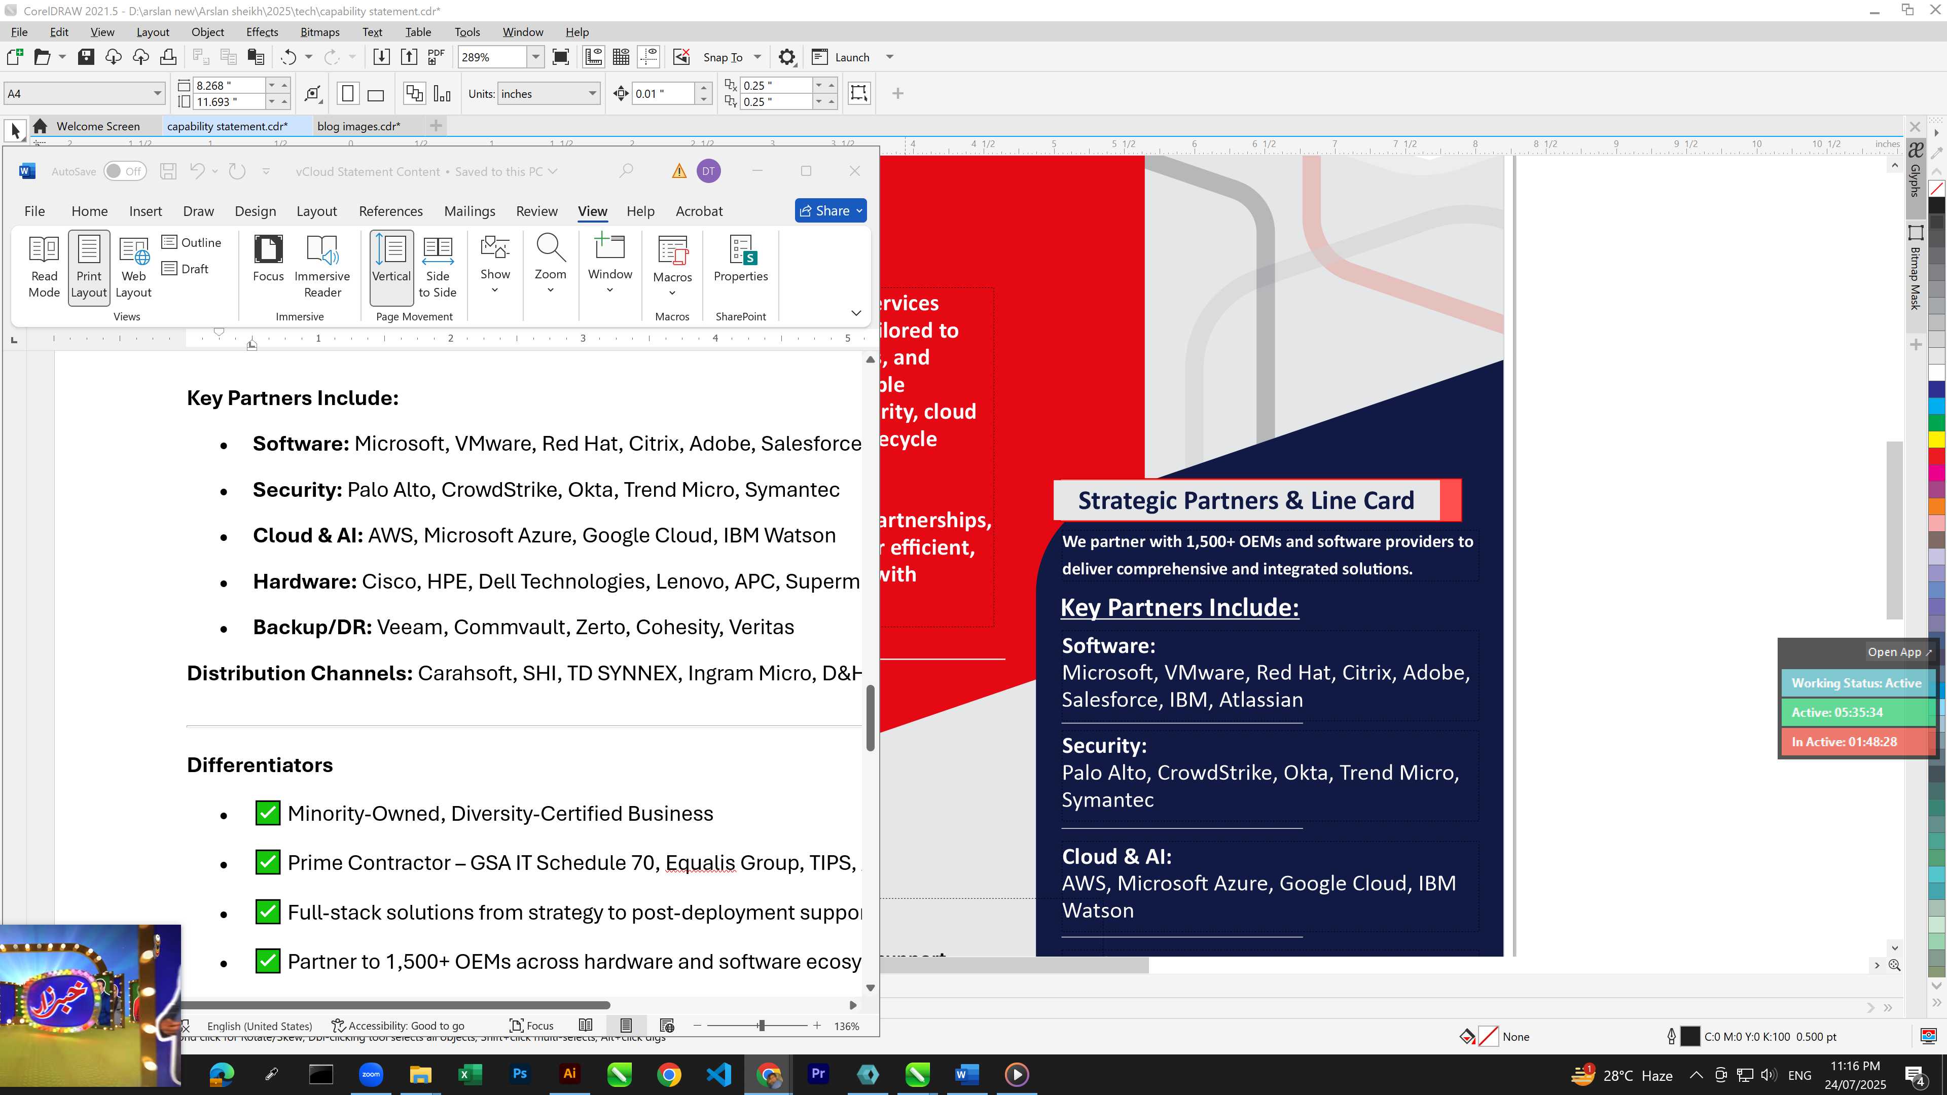Save the CorelDRAW document with floppy icon
This screenshot has width=1947, height=1095.
[x=86, y=57]
